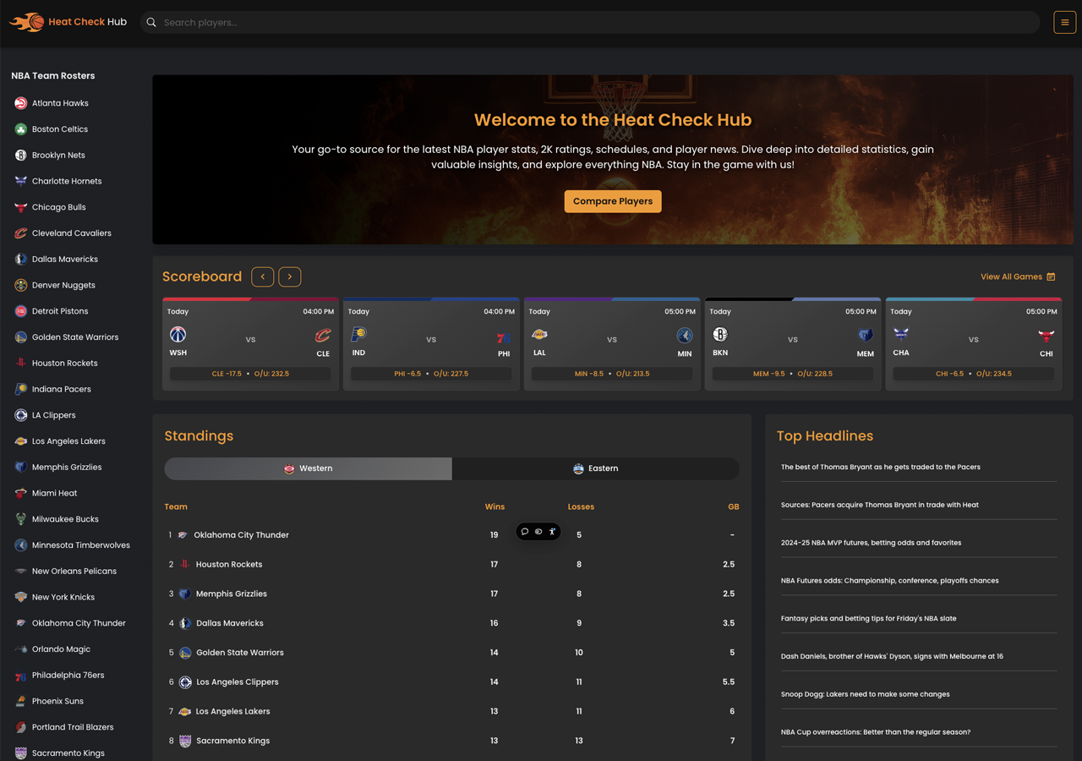The image size is (1082, 761).
Task: Advance scoreboard with the right chevron
Action: pyautogui.click(x=290, y=277)
